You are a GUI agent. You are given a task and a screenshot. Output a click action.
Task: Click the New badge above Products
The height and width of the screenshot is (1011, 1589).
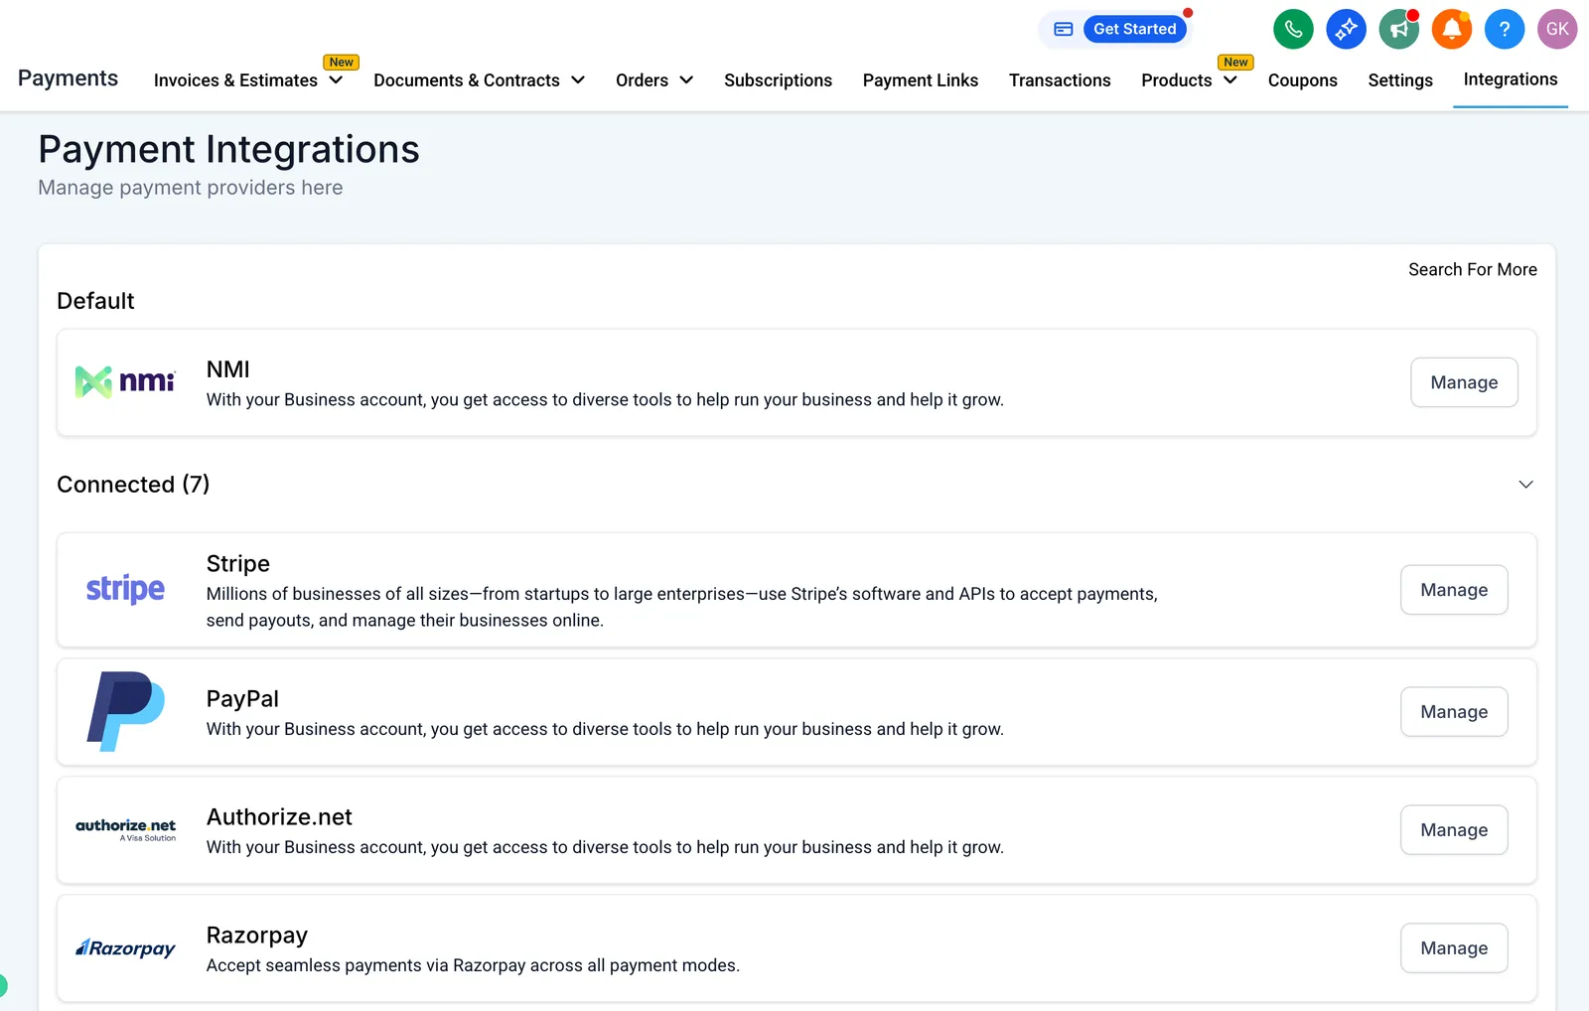[1235, 62]
